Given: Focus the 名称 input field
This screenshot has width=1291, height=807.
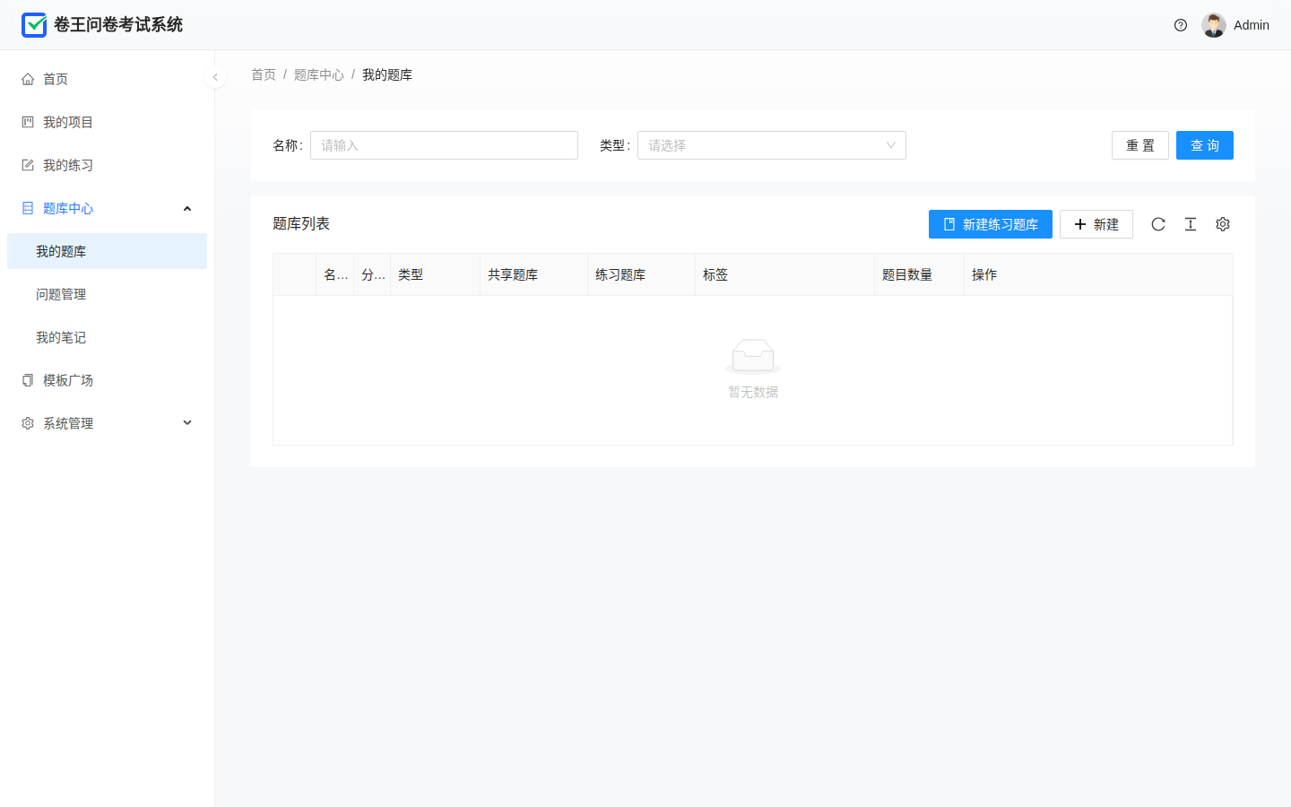Looking at the screenshot, I should (444, 145).
